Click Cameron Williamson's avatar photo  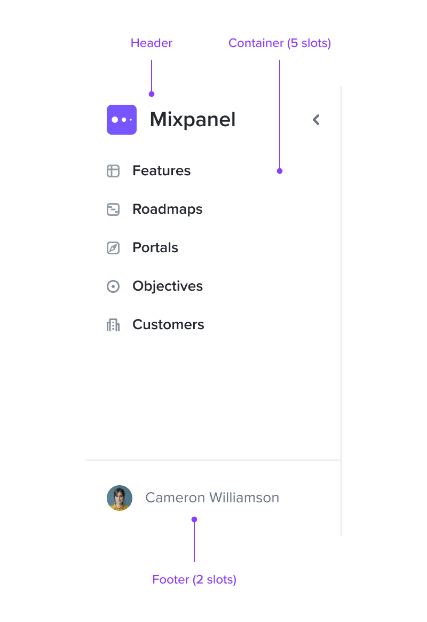click(x=120, y=498)
